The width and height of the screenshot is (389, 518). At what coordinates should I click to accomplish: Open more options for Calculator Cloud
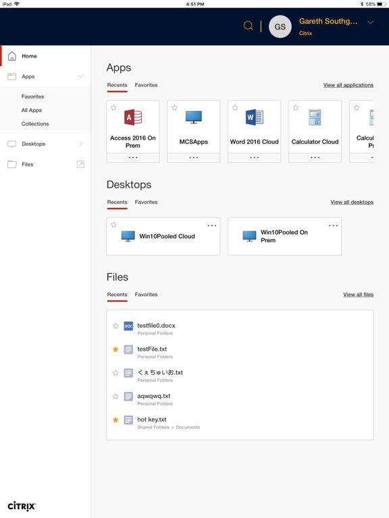tap(315, 158)
